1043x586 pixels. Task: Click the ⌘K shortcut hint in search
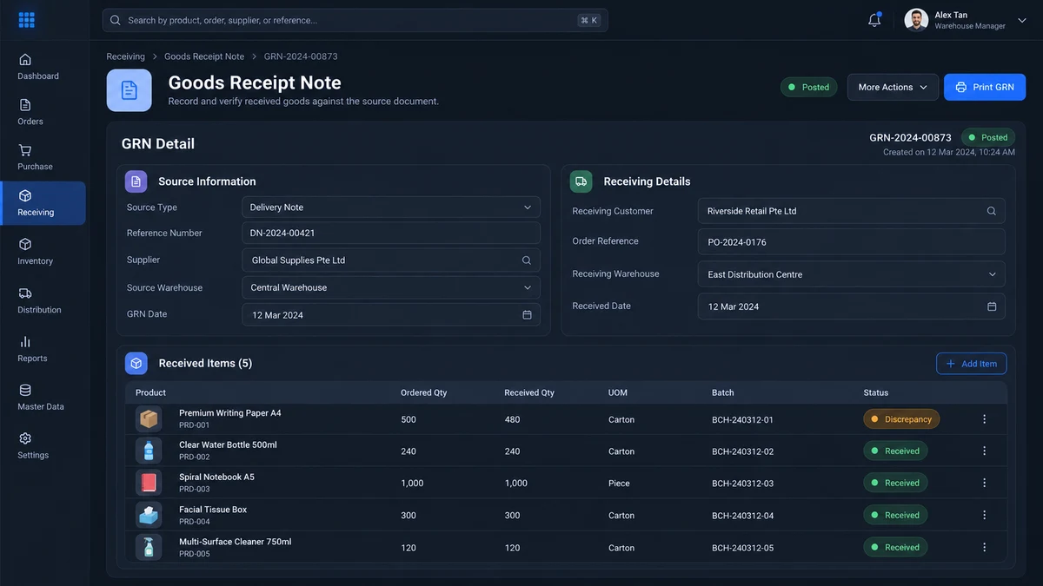(x=589, y=20)
